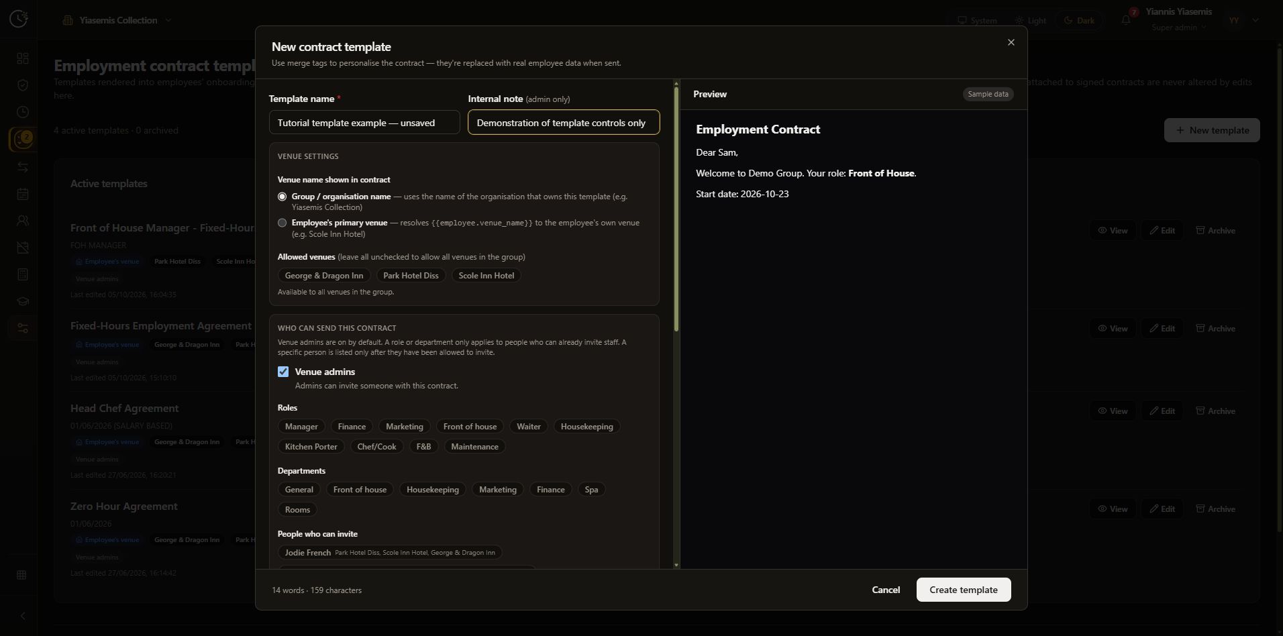
Task: Open the dashboard grid icon in sidebar
Action: coord(23,58)
